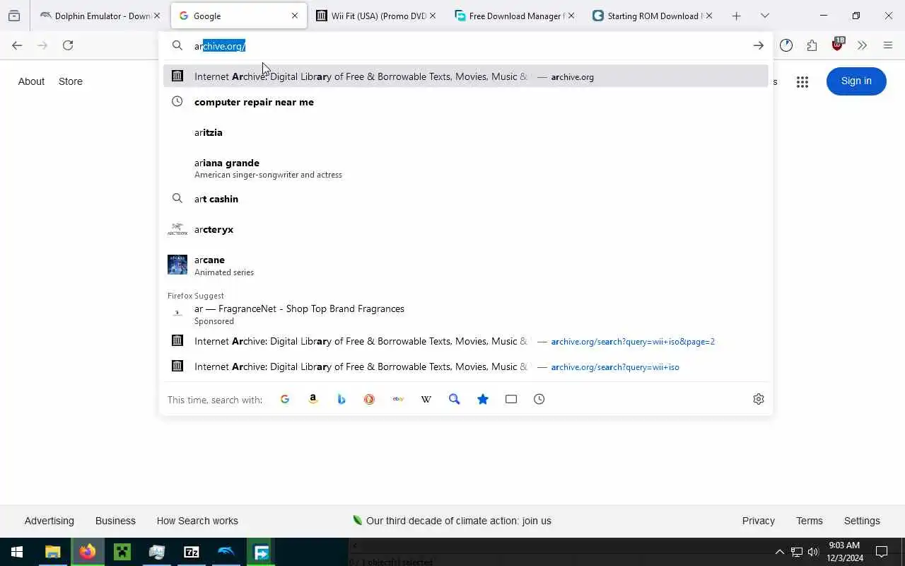Open the Settings footer link
The image size is (905, 566).
[x=862, y=521]
